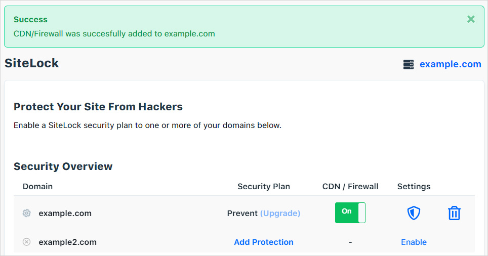Click the CDN / Firewall column header
This screenshot has height=256, width=488.
[x=350, y=186]
